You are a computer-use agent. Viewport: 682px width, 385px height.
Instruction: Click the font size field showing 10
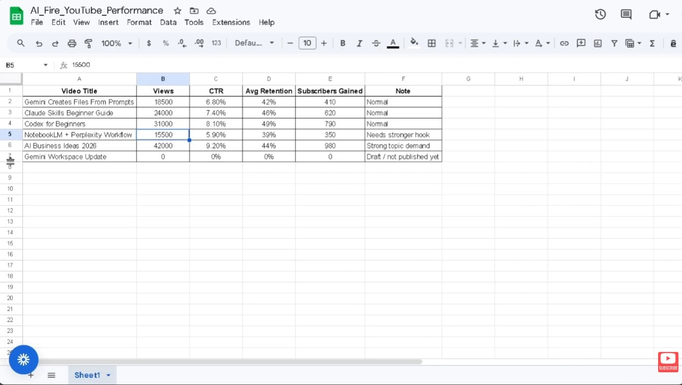point(307,43)
